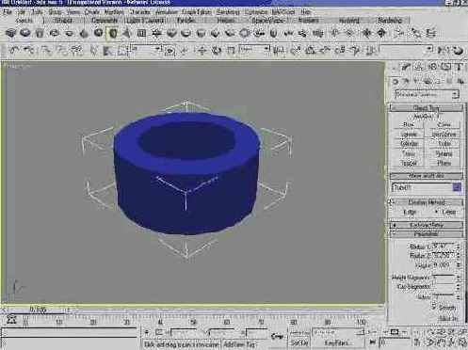The height and width of the screenshot is (350, 468).
Task: Select the Lights category icon in Create panel
Action: pos(416,82)
